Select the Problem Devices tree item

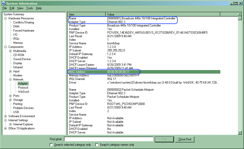pos(23,108)
